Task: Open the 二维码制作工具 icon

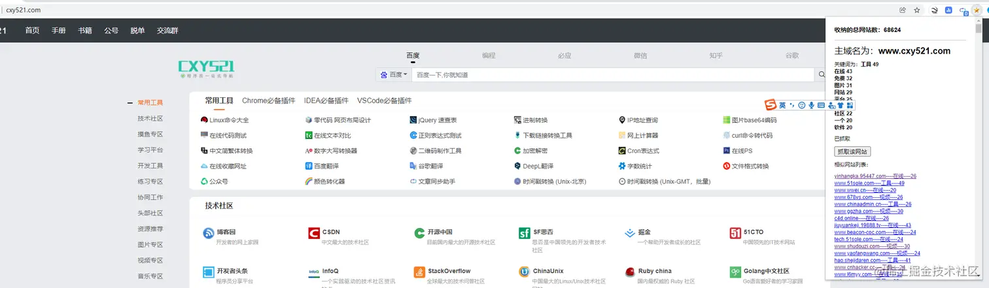Action: pos(413,151)
